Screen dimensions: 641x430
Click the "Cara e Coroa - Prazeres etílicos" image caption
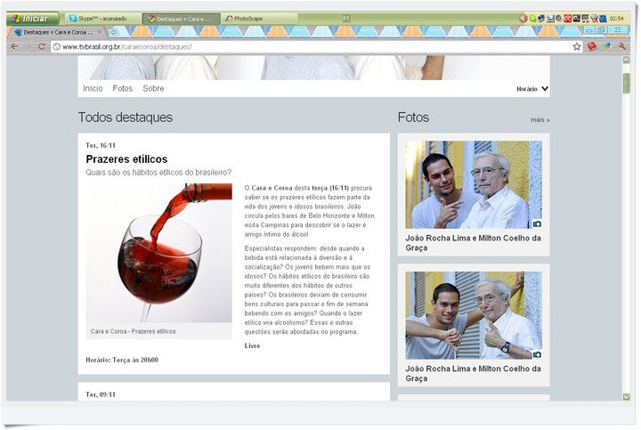(x=134, y=331)
